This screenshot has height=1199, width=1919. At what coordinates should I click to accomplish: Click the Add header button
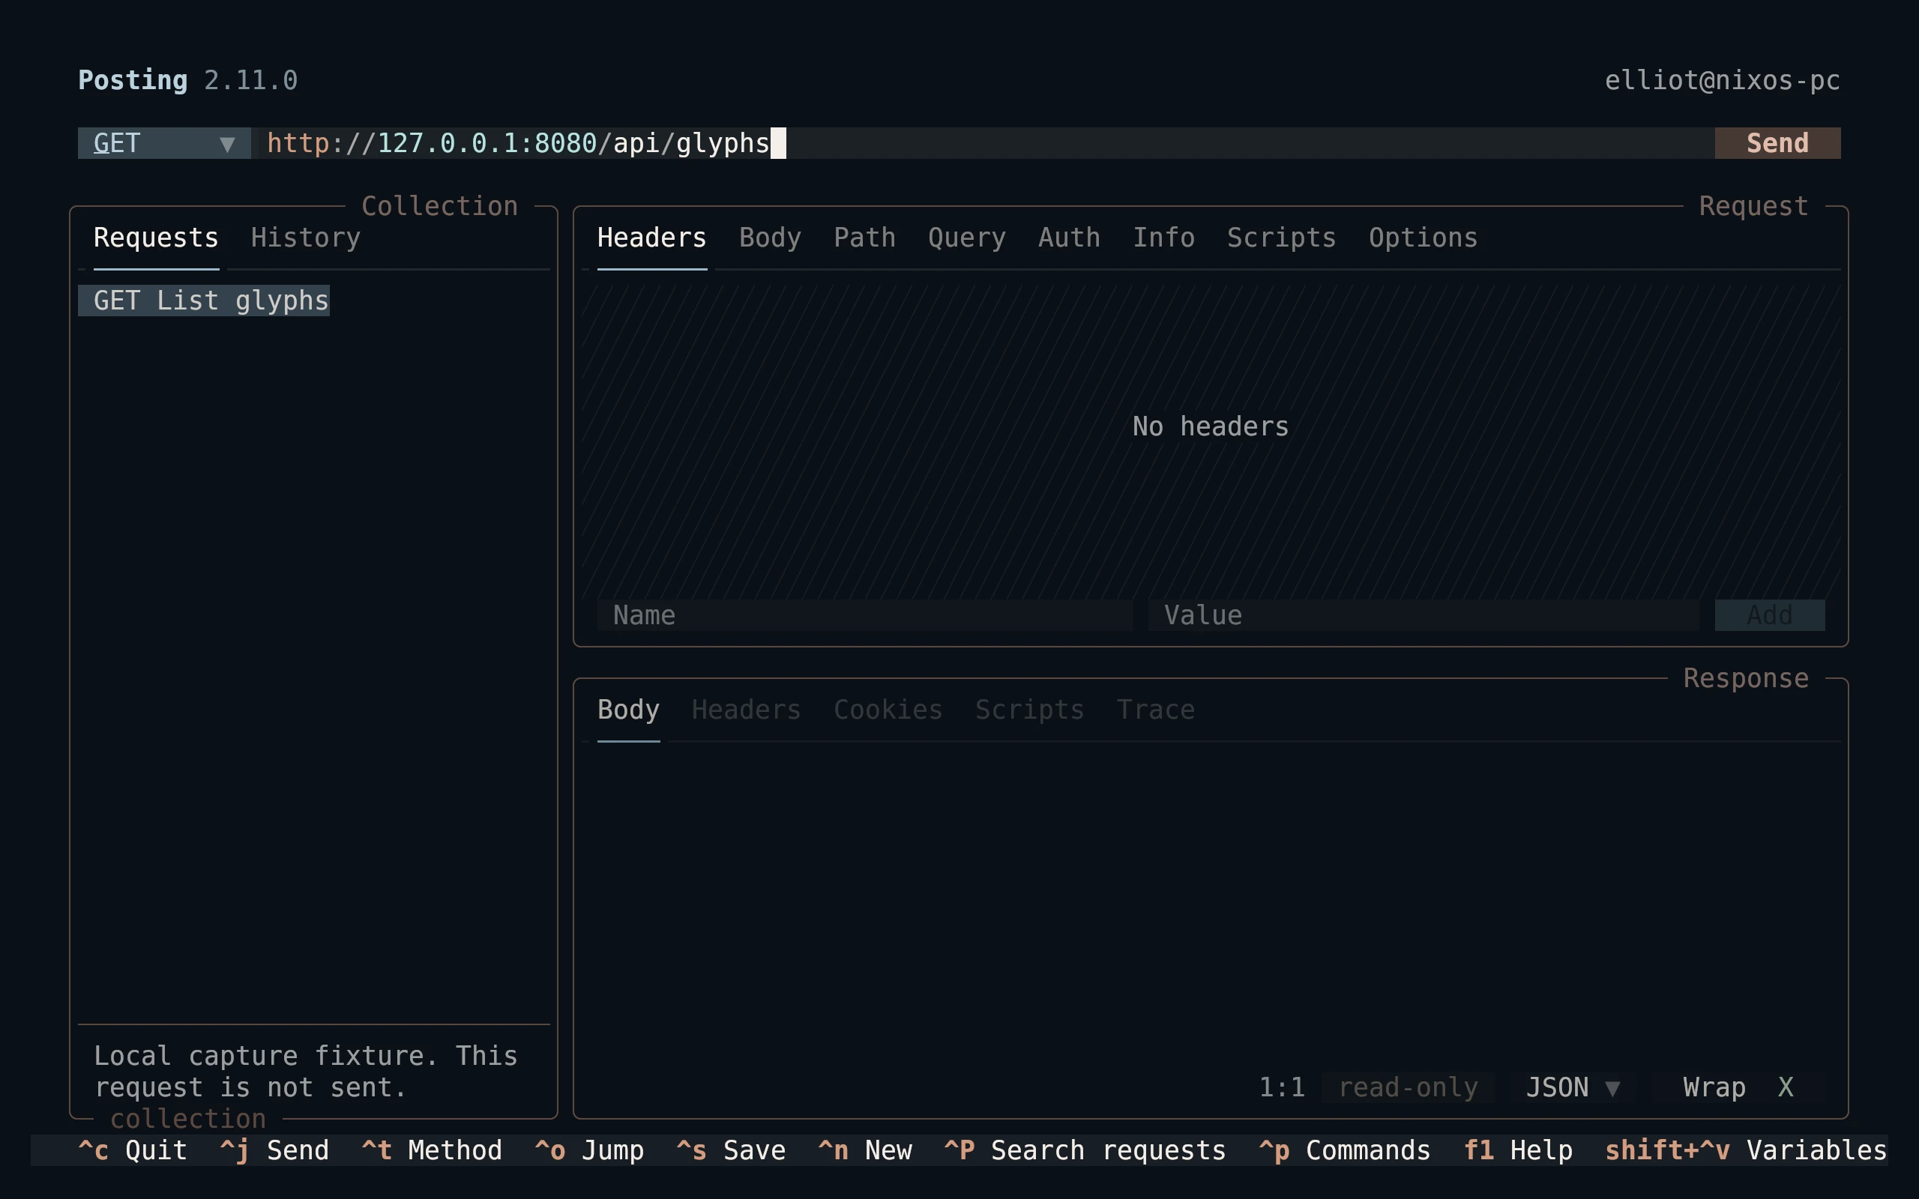(1769, 615)
